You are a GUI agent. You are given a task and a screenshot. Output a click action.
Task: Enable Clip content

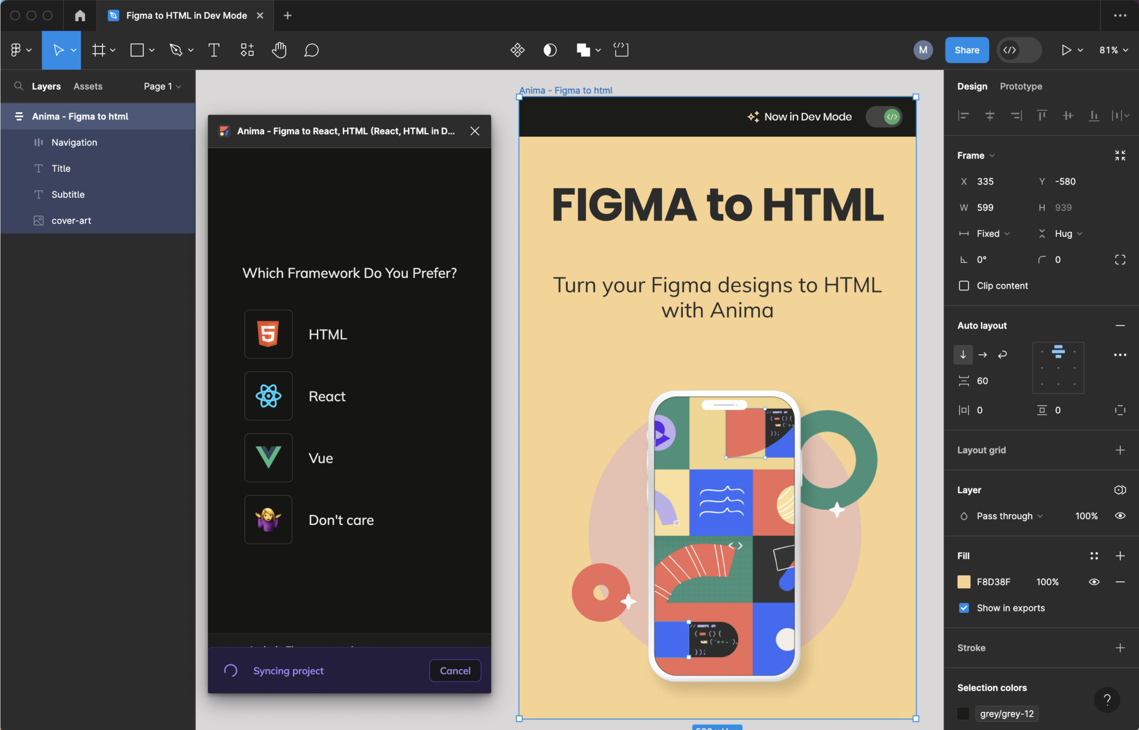pos(964,285)
